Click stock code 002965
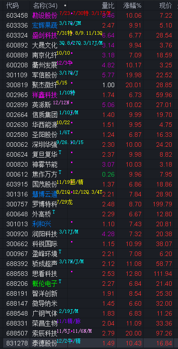 pyautogui.click(x=17, y=95)
